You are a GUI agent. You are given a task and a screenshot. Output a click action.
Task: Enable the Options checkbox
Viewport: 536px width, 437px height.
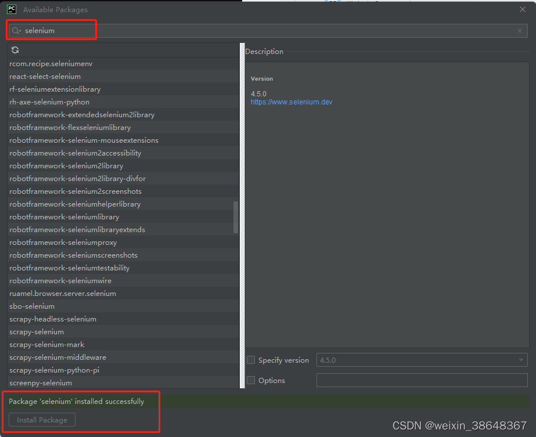pos(251,380)
